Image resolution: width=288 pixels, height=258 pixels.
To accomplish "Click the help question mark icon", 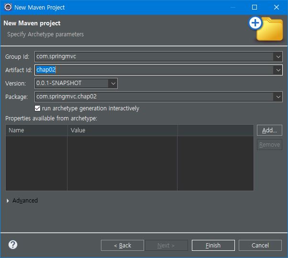I will [x=13, y=245].
